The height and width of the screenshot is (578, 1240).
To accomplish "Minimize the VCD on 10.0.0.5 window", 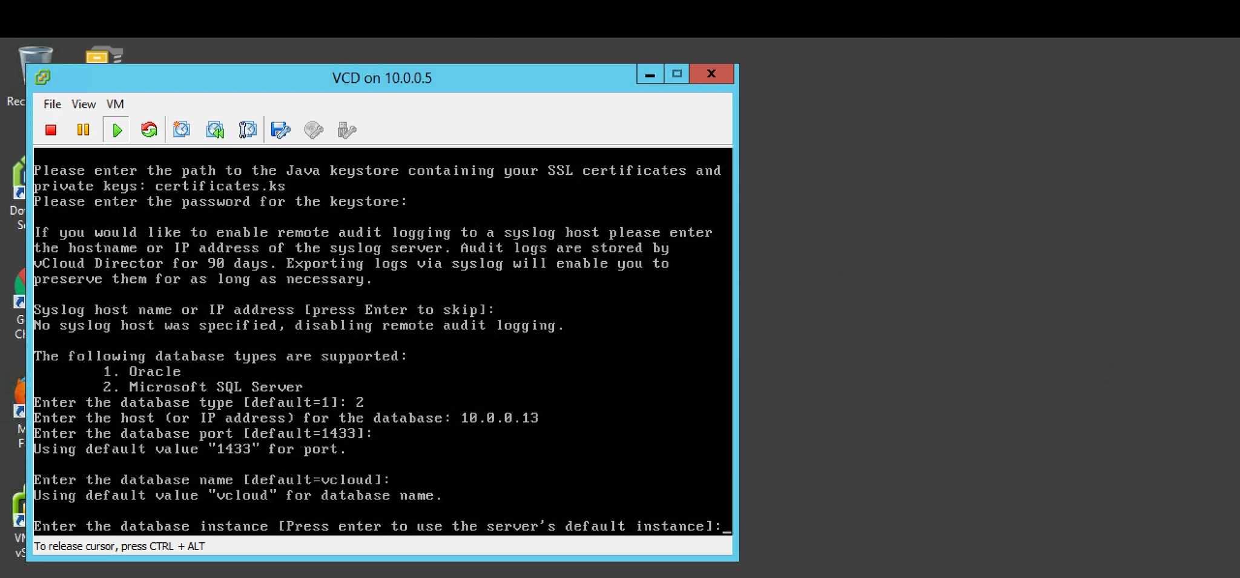I will click(650, 74).
